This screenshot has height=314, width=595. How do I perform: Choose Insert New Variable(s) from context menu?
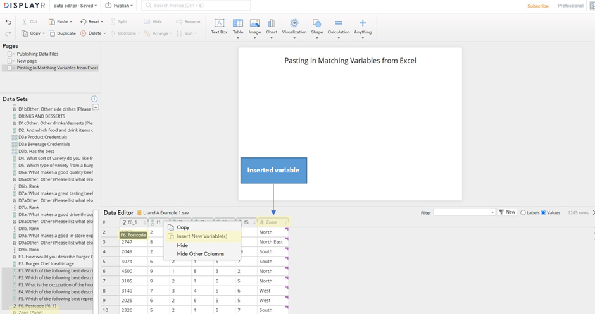point(201,236)
